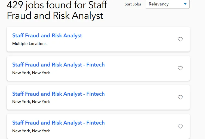
Task: Save the Multiple Locations job with heart icon
Action: [x=180, y=39]
